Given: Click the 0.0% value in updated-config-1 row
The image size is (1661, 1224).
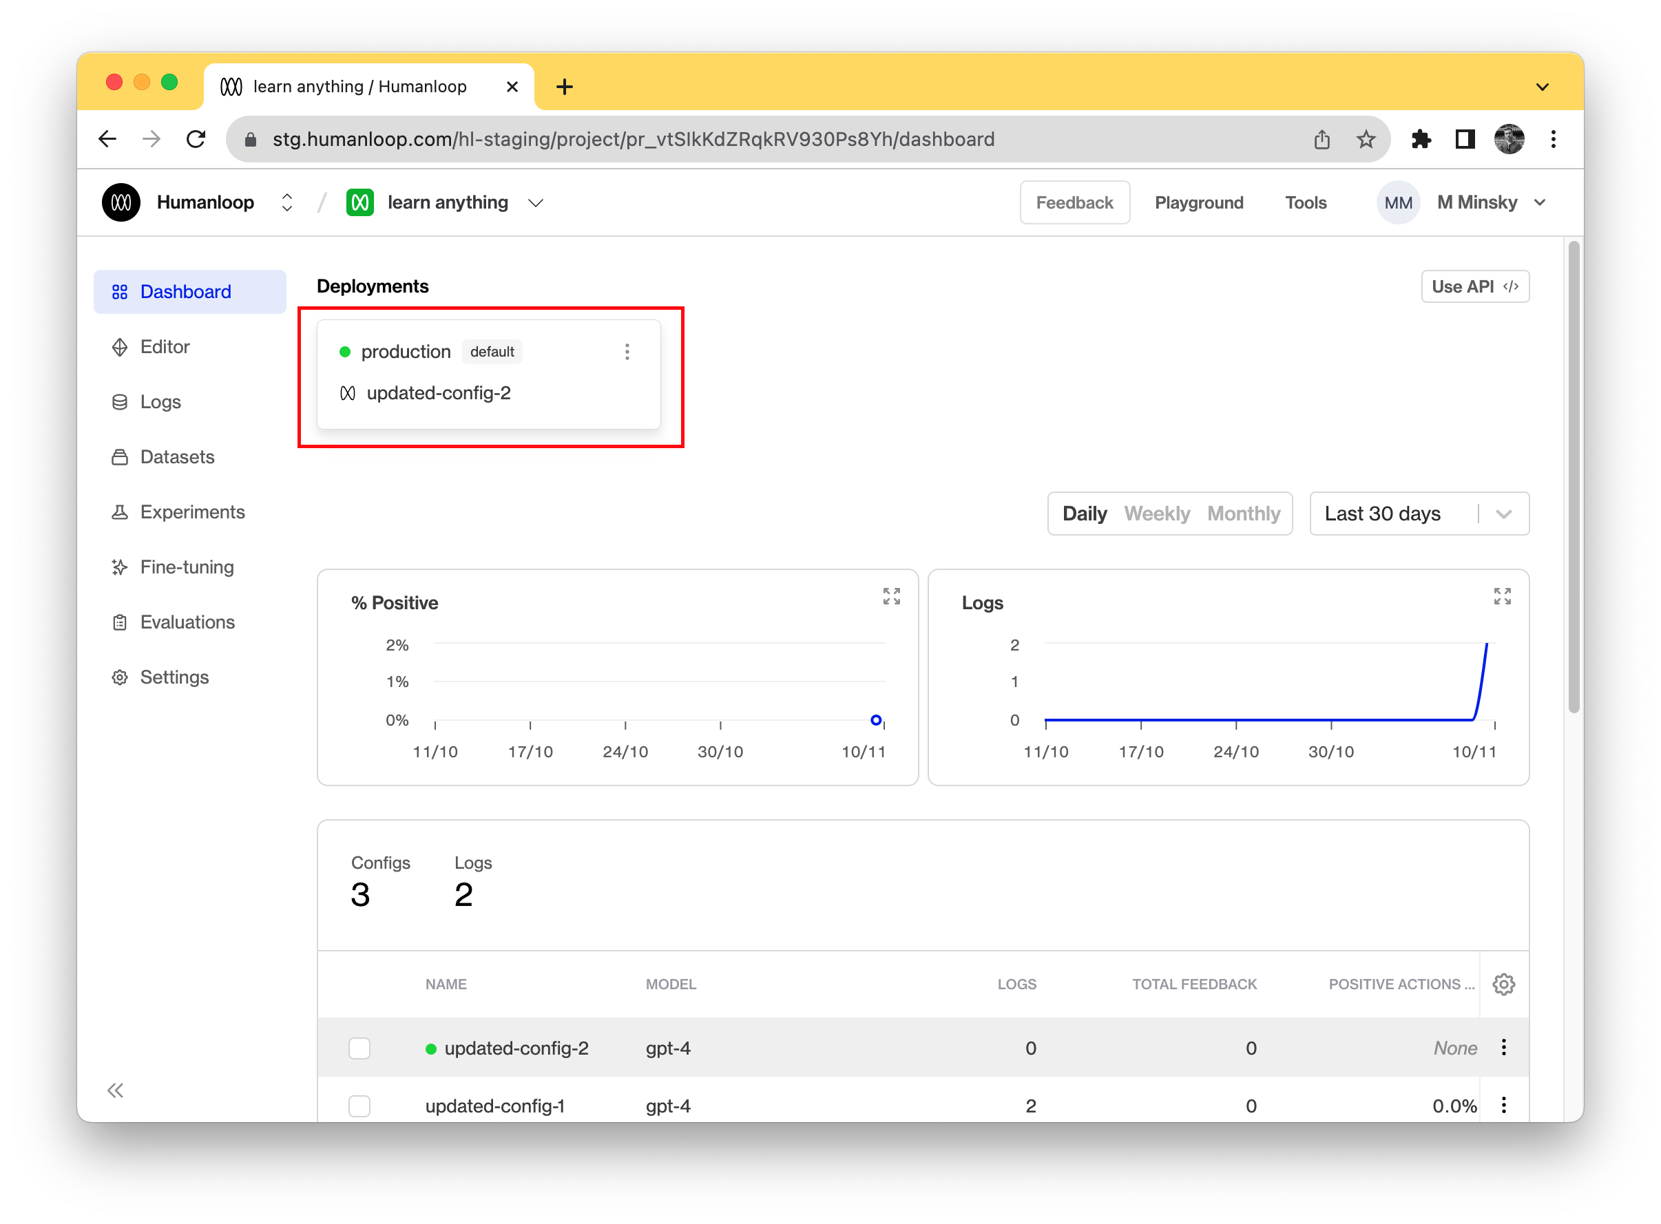Looking at the screenshot, I should pyautogui.click(x=1454, y=1106).
